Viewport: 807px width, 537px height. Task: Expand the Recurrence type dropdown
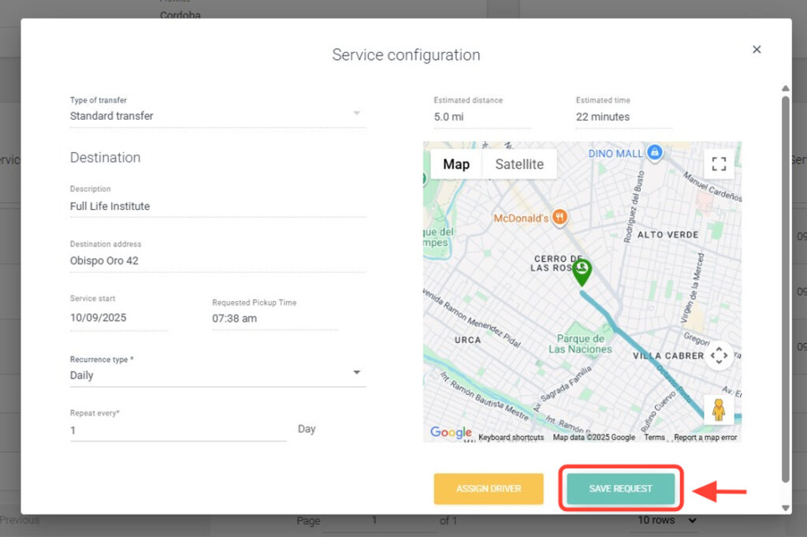356,373
